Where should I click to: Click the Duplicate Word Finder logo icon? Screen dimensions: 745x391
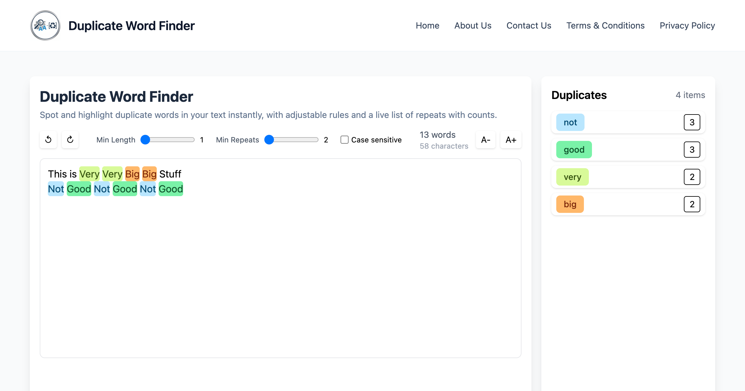point(45,25)
